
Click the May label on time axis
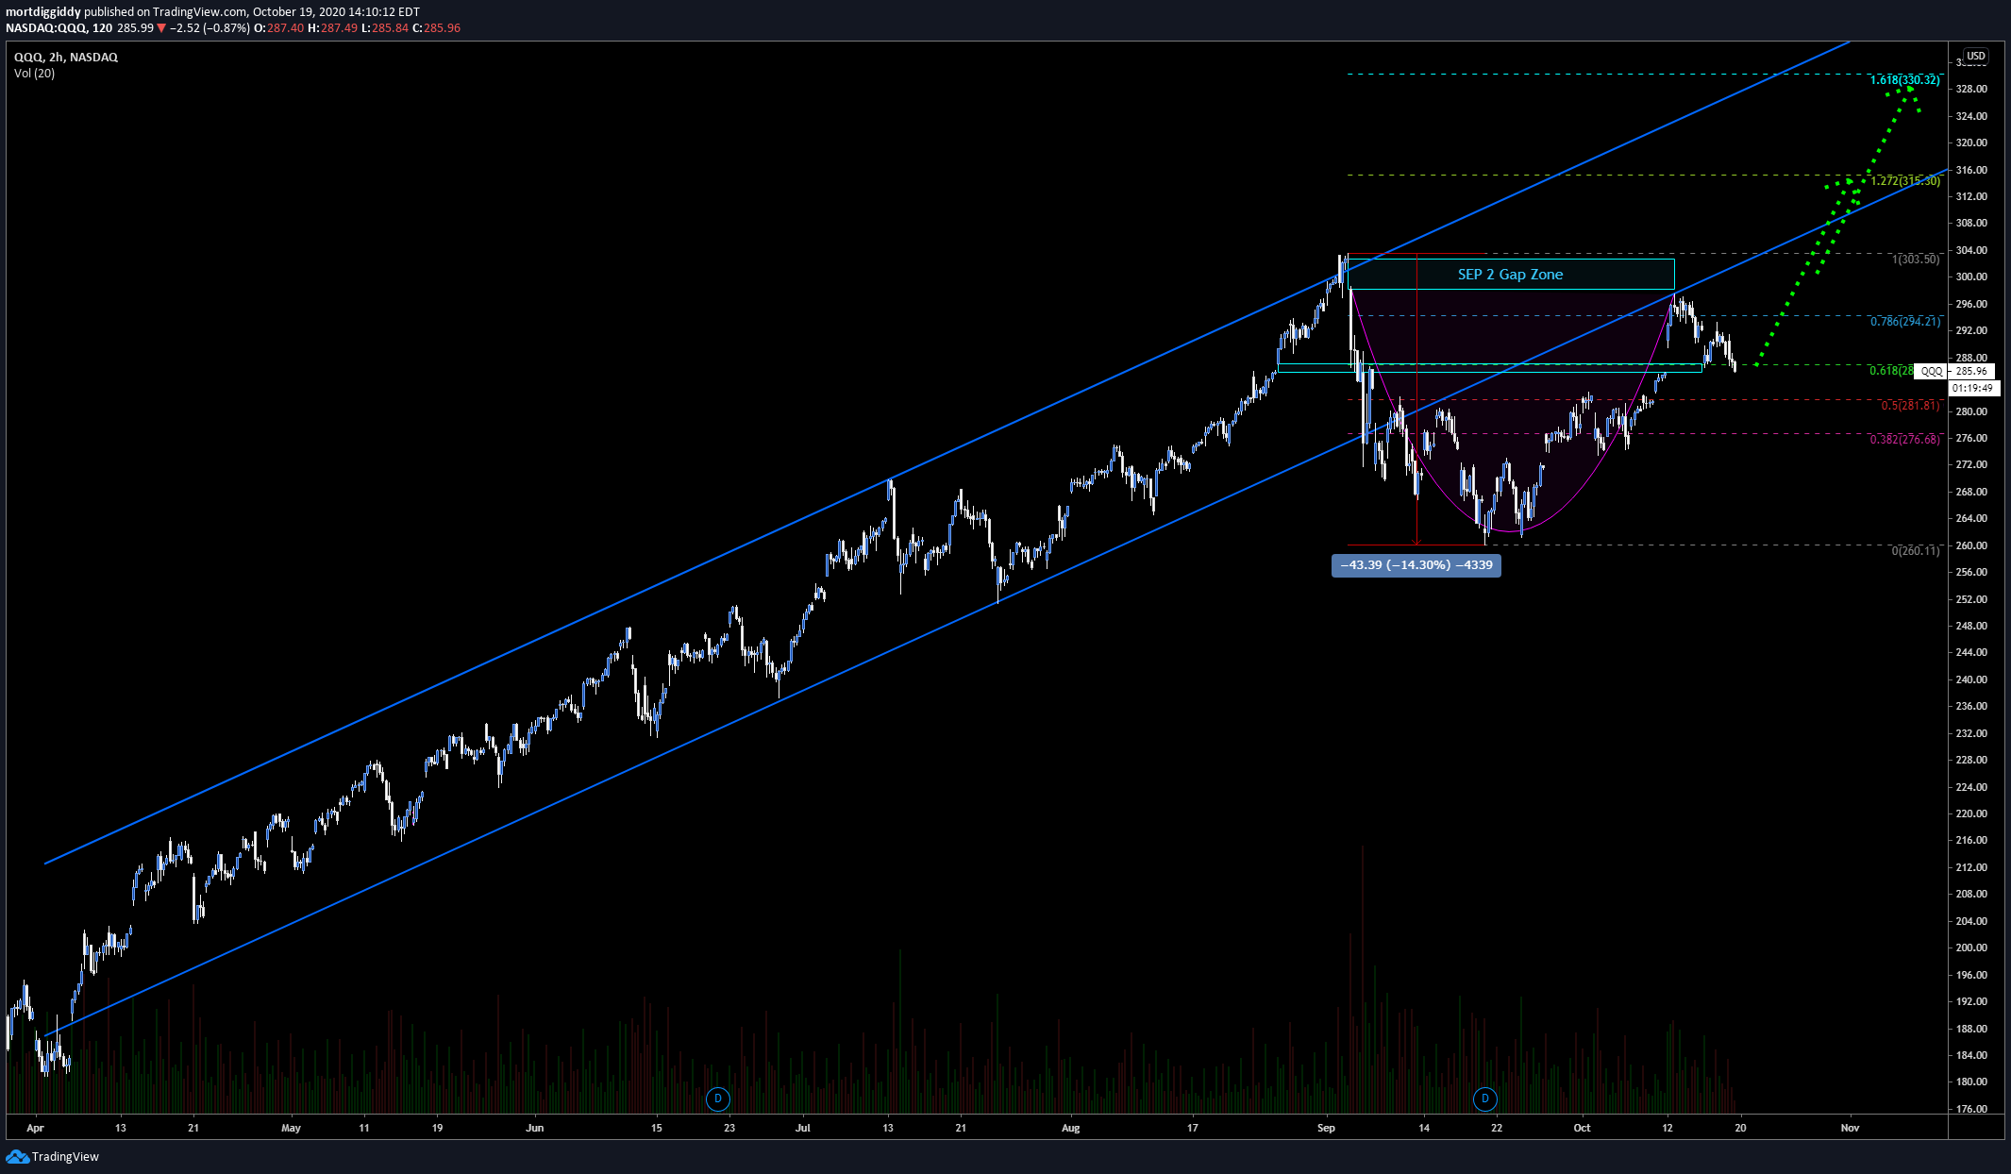pos(291,1128)
